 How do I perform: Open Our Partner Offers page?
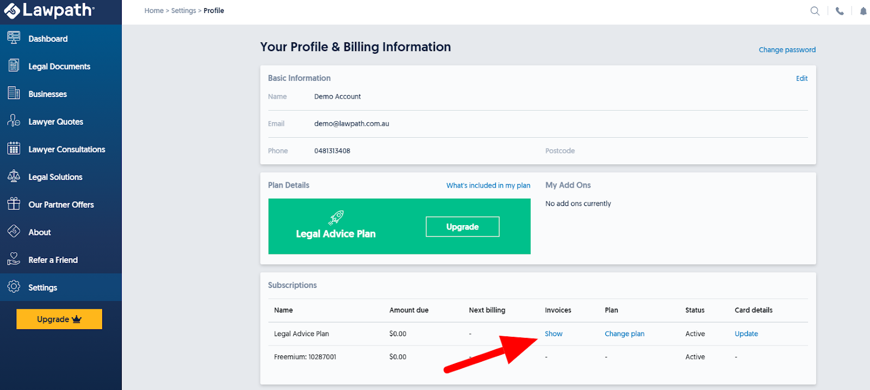(x=61, y=204)
